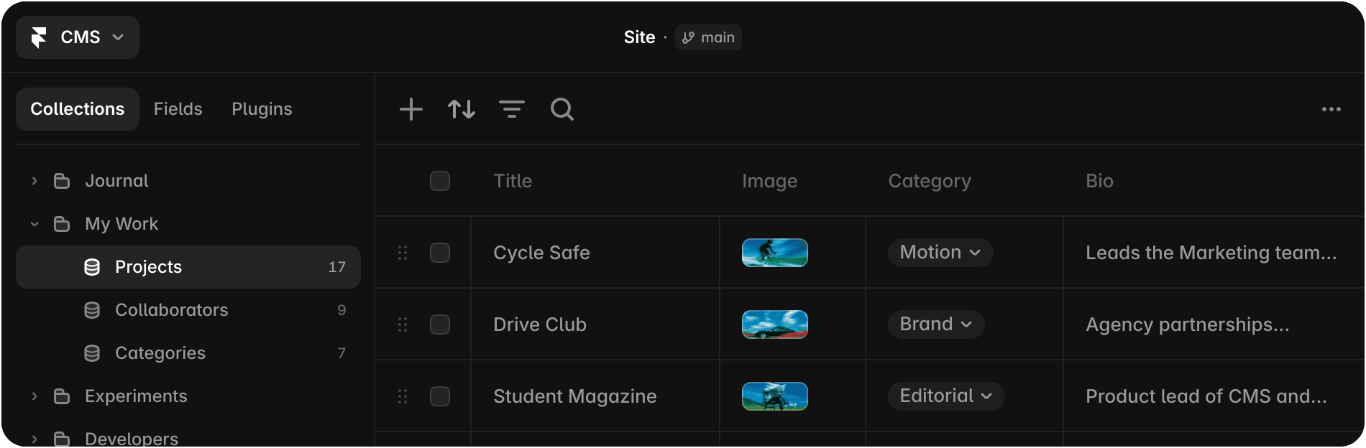The height and width of the screenshot is (448, 1366).
Task: Add a new item with plus icon
Action: [411, 109]
